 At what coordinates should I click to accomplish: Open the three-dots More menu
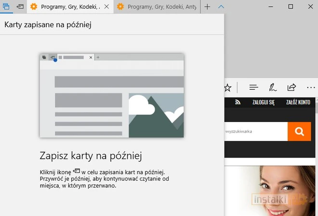[x=311, y=87]
